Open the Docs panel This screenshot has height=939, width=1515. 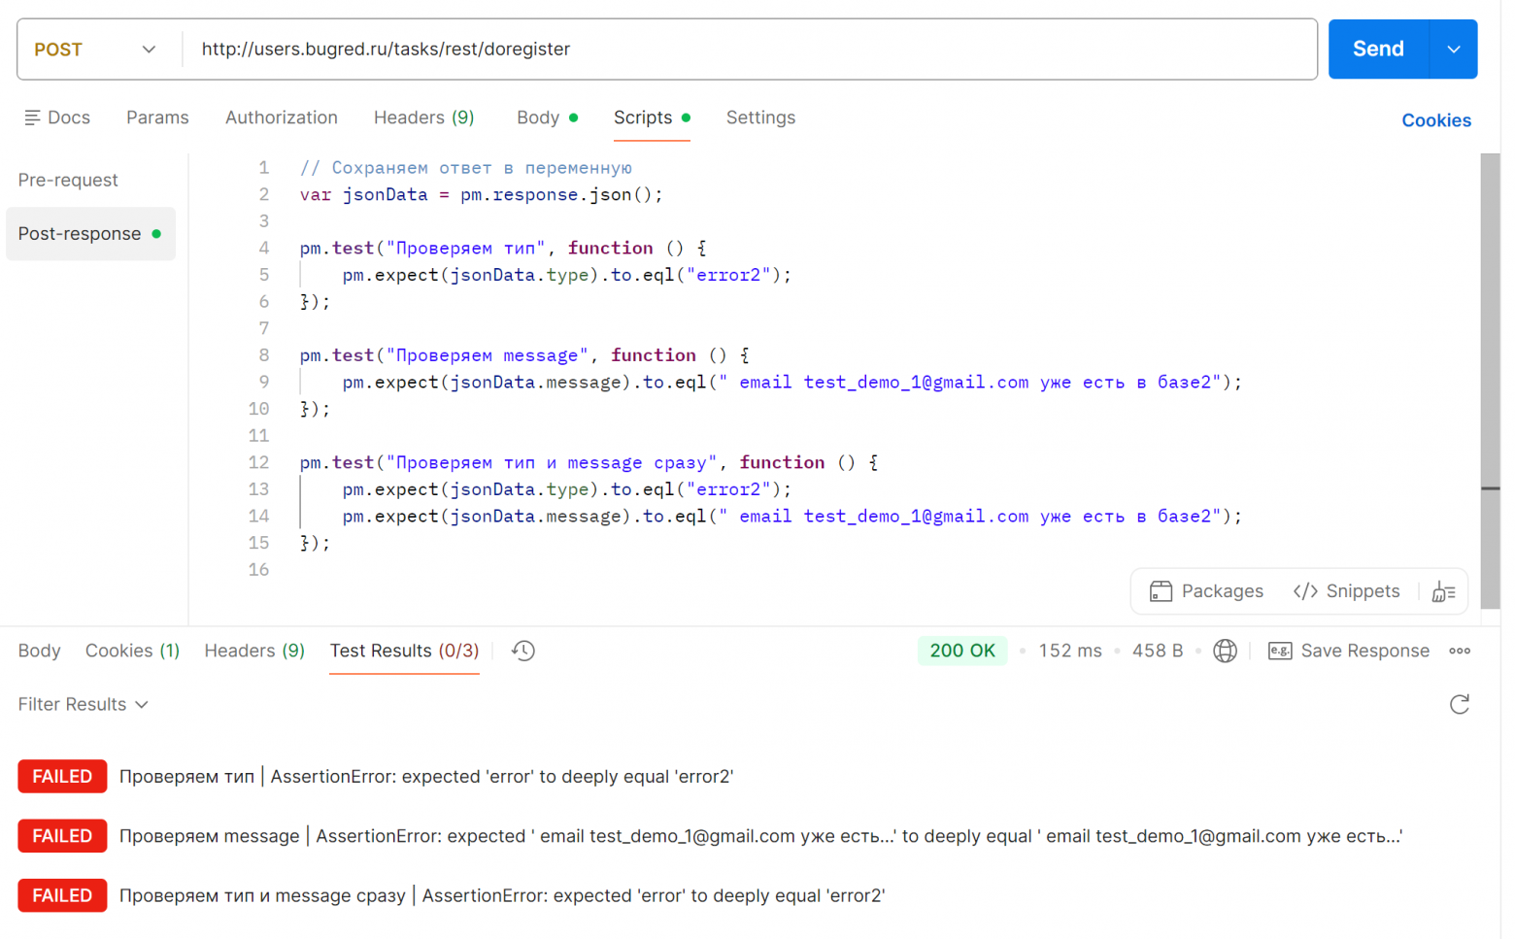click(57, 117)
